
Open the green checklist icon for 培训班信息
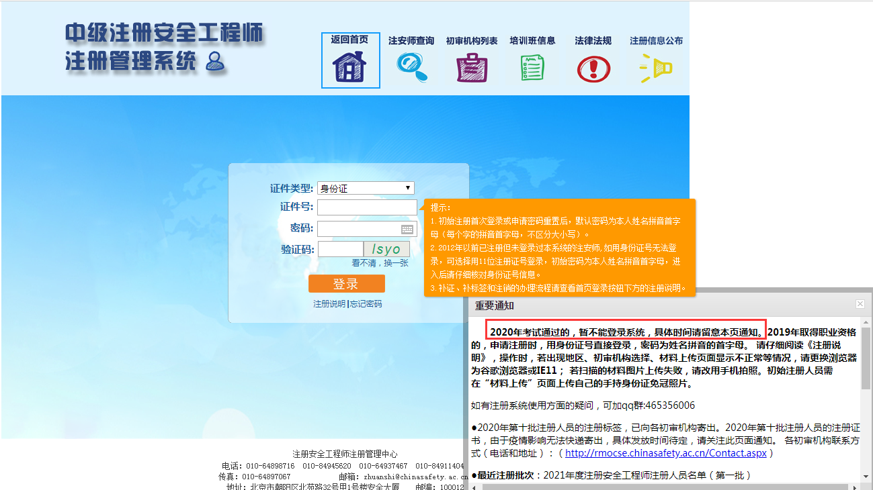pyautogui.click(x=532, y=67)
